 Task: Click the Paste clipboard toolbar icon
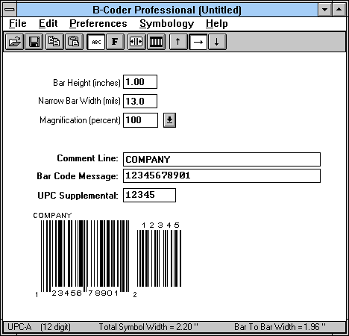[74, 42]
